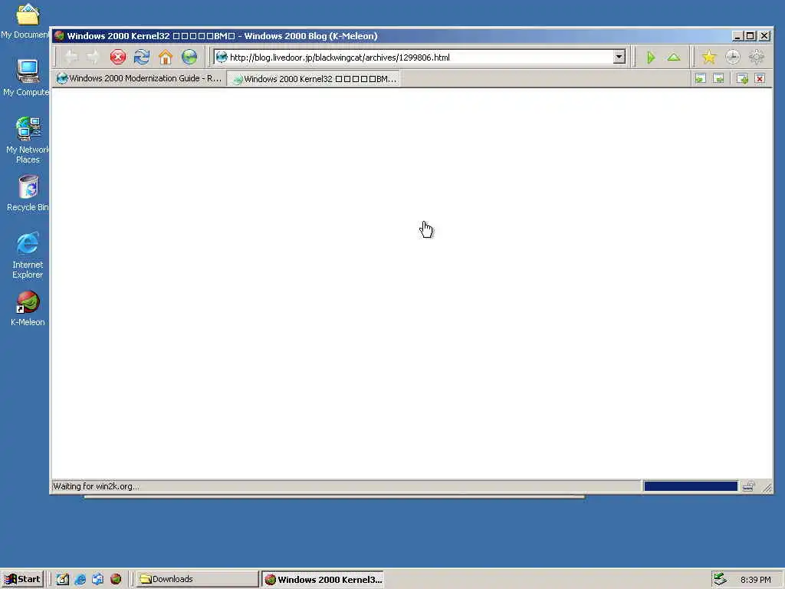This screenshot has width=785, height=589.
Task: Click the URL address field
Action: (419, 57)
